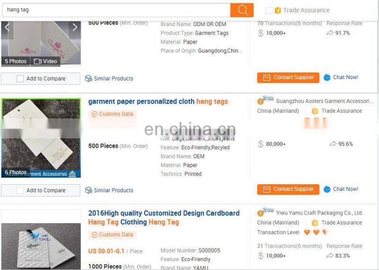Check Add to Compare for first product
379x270 pixels.
click(x=20, y=79)
